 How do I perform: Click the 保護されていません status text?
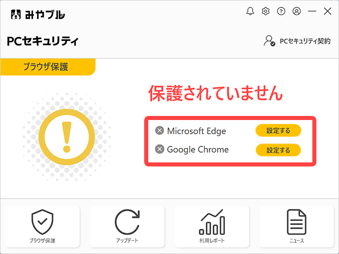(x=216, y=93)
